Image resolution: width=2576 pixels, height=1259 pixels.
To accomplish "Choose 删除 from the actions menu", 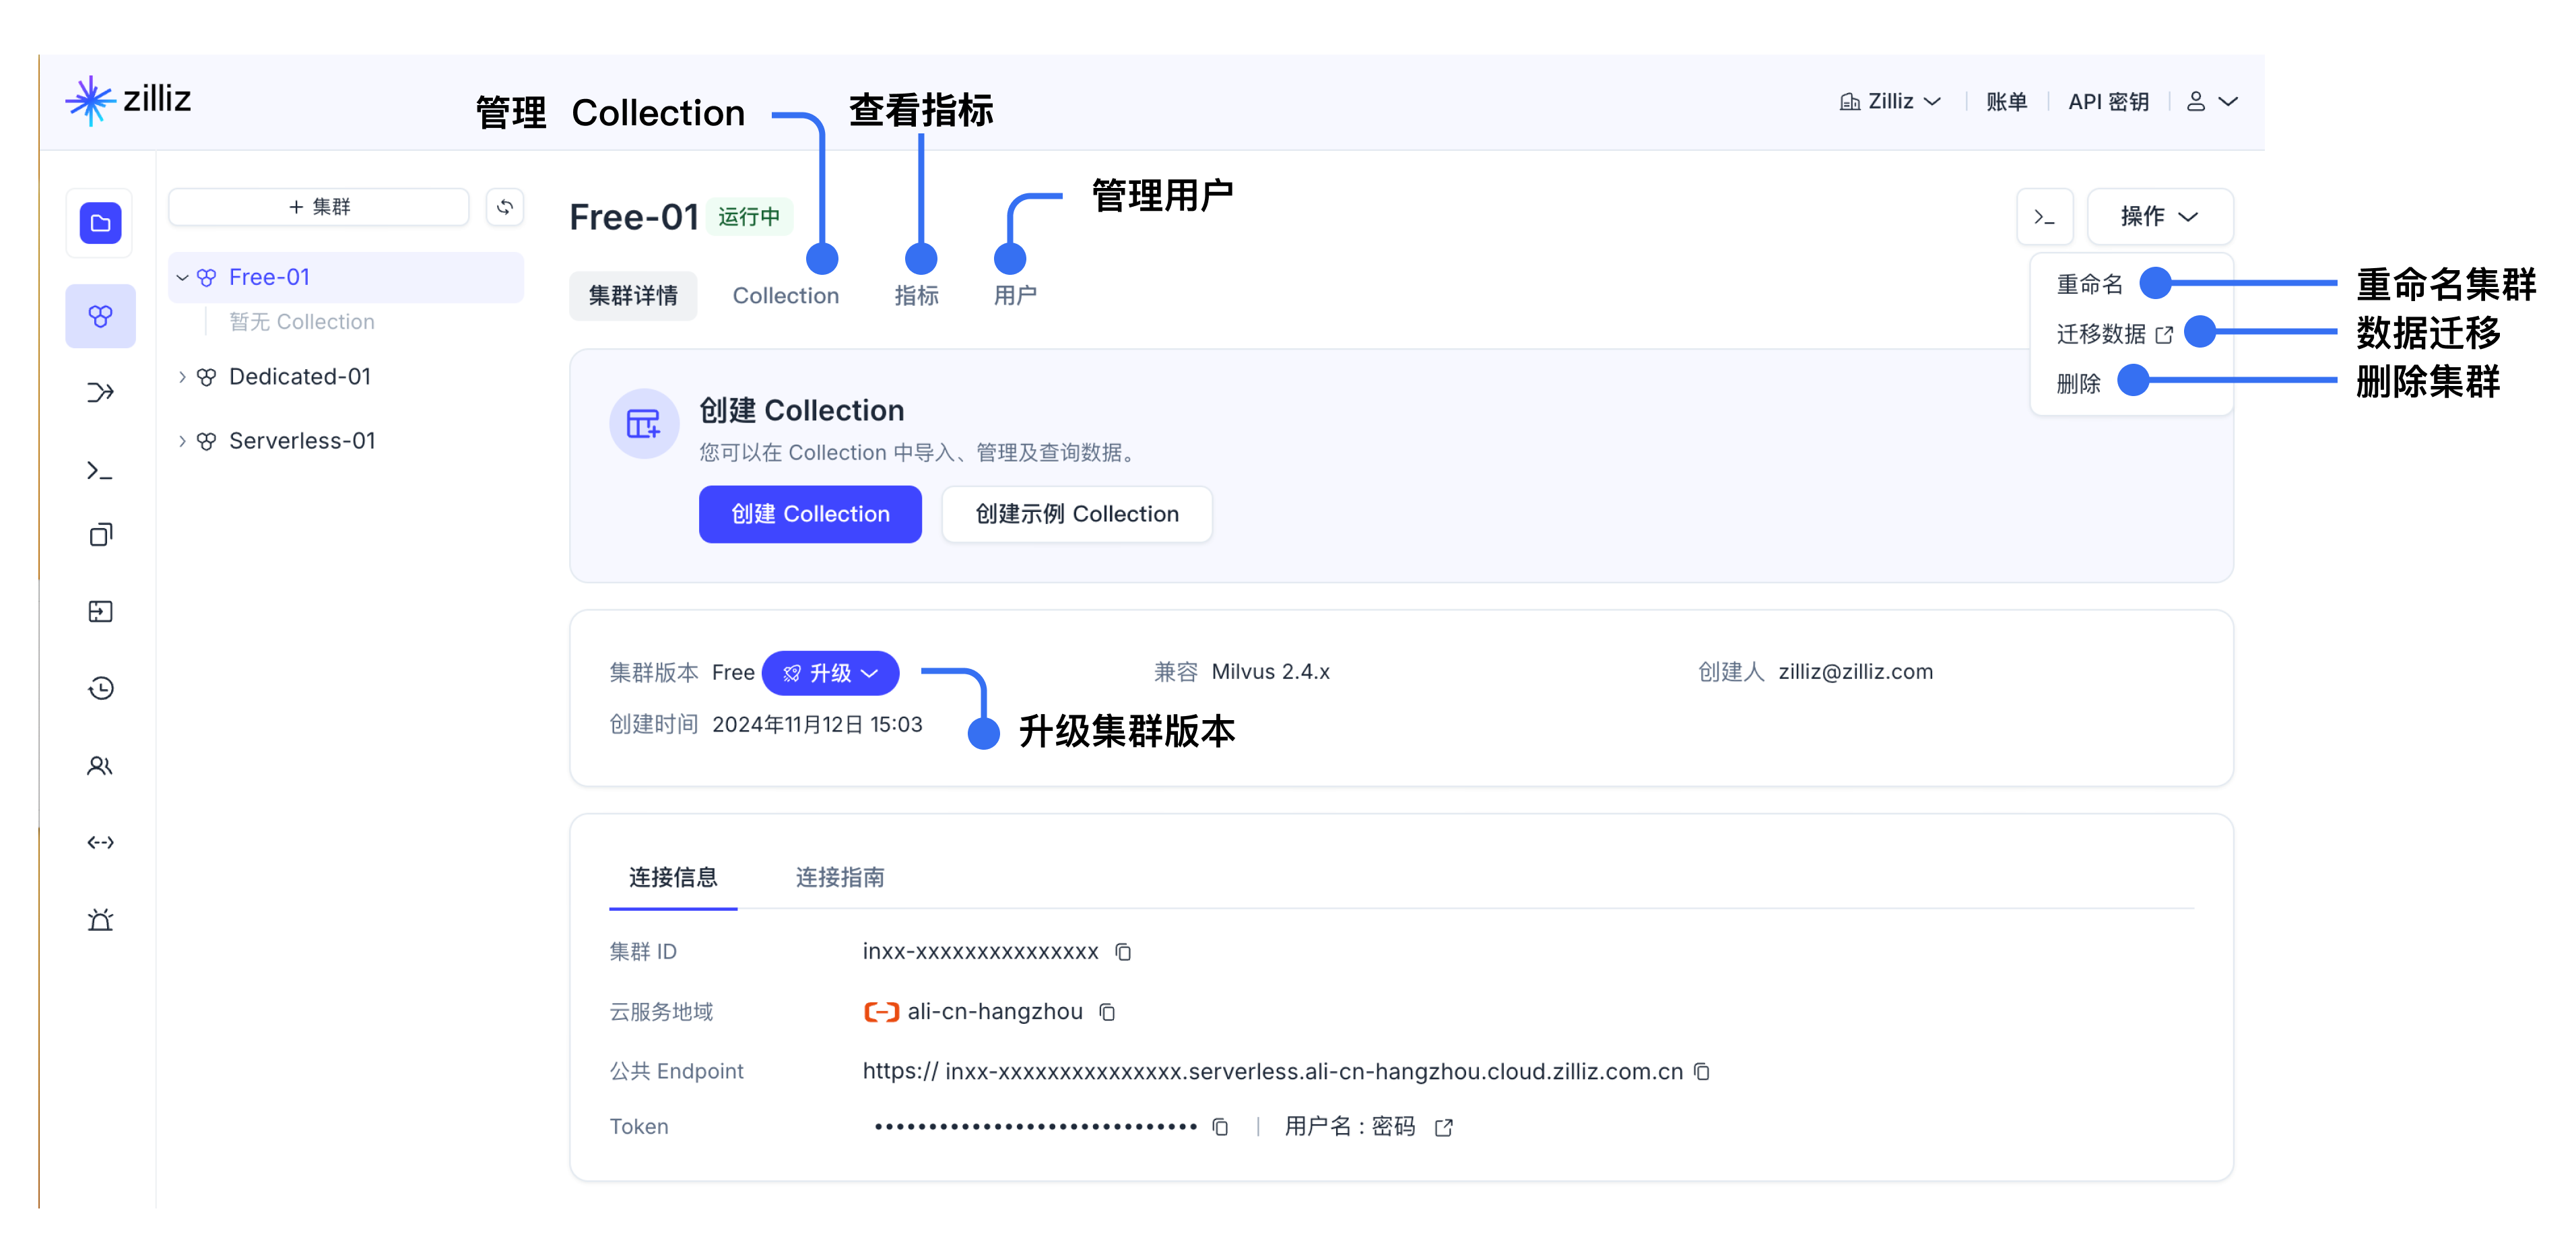I will pyautogui.click(x=2078, y=383).
